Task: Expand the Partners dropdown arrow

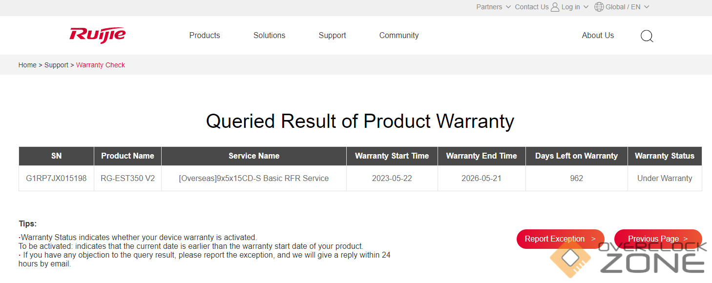Action: pyautogui.click(x=508, y=7)
